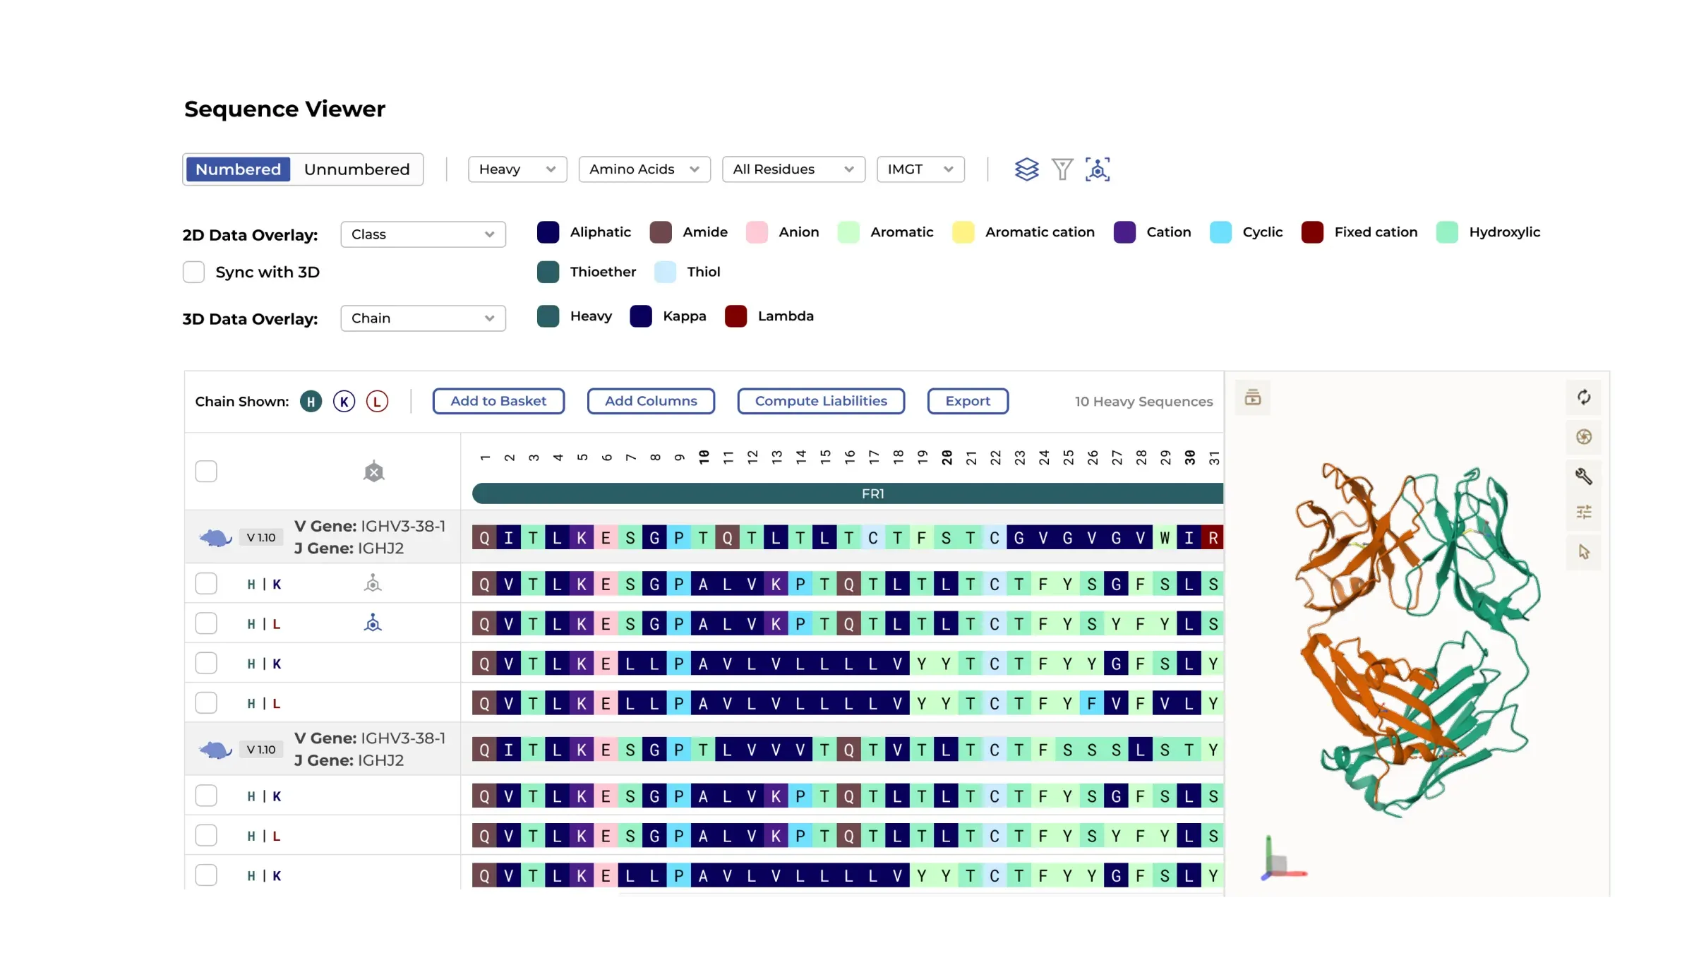Click the Cyclic color swatch
The image size is (1694, 953).
[1220, 232]
